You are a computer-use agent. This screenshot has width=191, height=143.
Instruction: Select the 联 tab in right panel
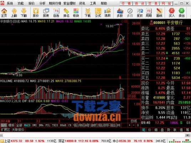click(x=175, y=130)
